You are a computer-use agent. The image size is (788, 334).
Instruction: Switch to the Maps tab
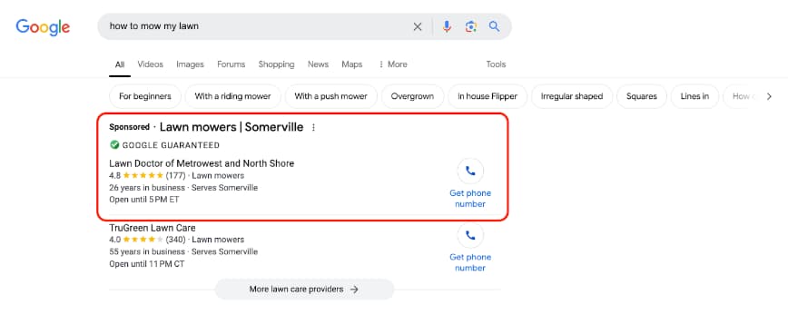[x=352, y=64]
